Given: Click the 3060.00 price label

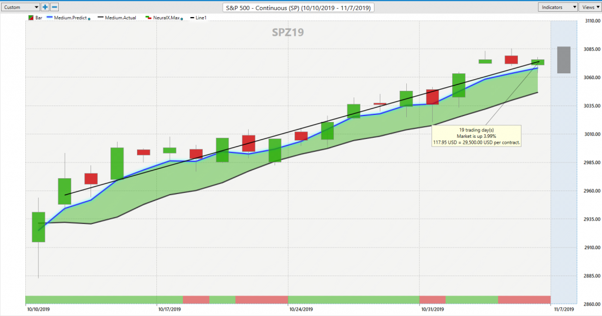Looking at the screenshot, I should pyautogui.click(x=593, y=77).
